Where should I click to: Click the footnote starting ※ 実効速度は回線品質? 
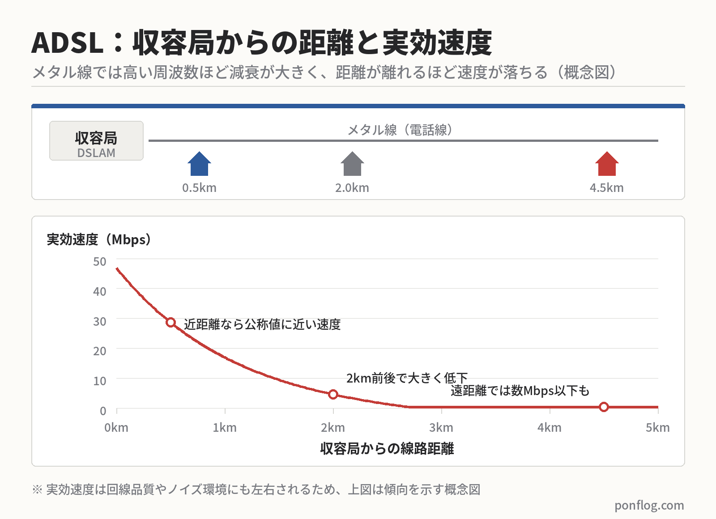pos(256,489)
